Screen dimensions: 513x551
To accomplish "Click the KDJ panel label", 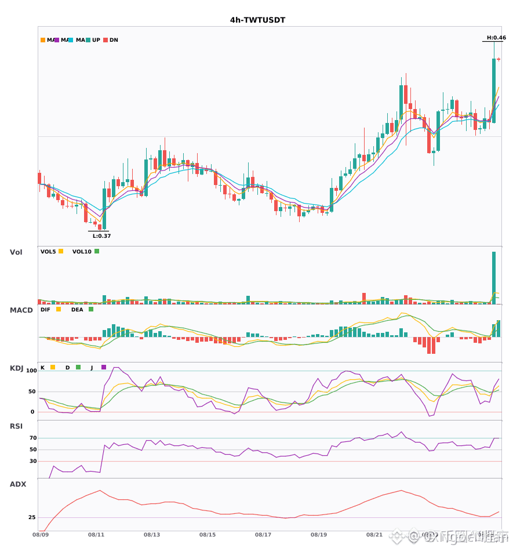I will coord(16,368).
